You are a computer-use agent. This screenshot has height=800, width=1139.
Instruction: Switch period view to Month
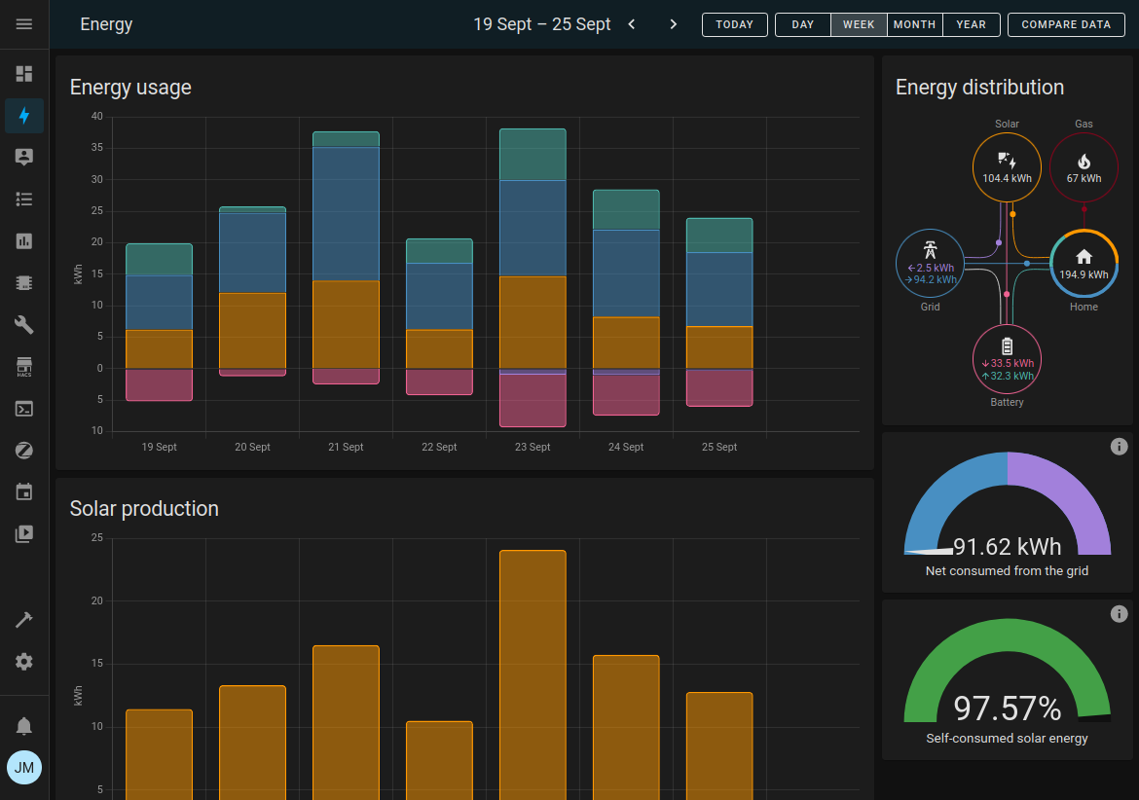[914, 24]
